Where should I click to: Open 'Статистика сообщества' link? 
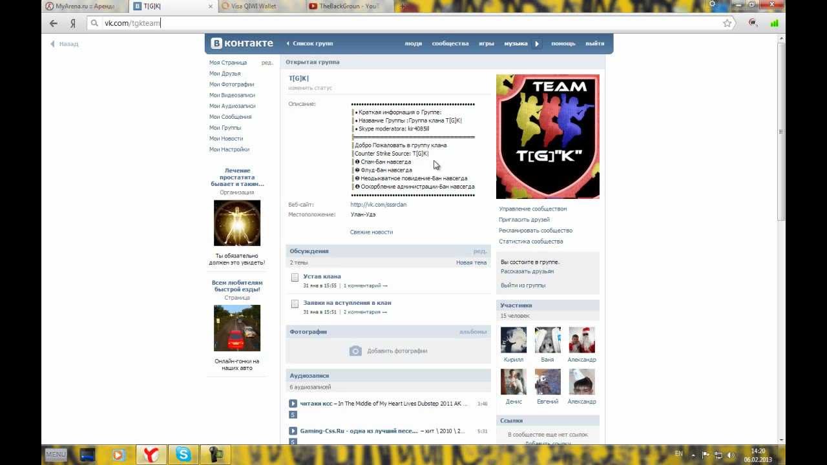pos(531,242)
